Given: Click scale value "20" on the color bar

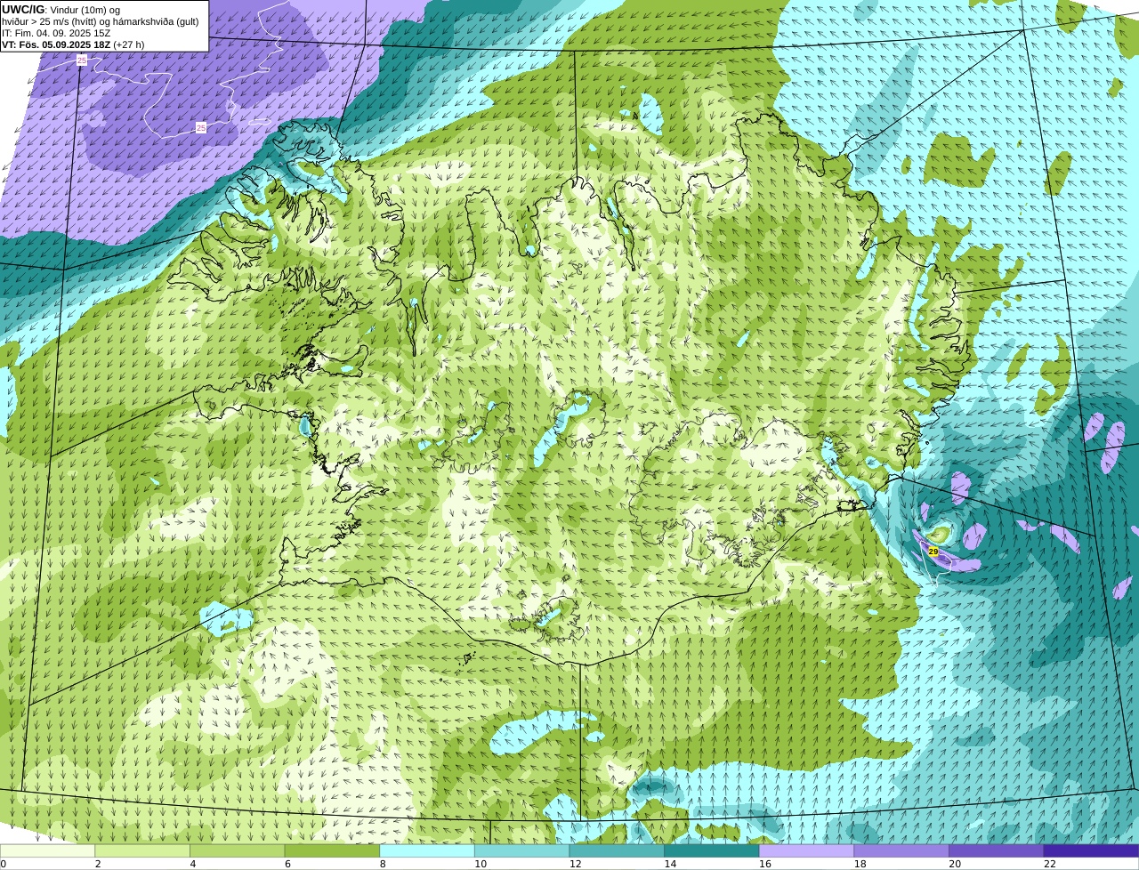Looking at the screenshot, I should [x=955, y=864].
